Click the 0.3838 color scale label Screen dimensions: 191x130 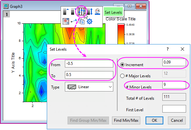coord(130,34)
